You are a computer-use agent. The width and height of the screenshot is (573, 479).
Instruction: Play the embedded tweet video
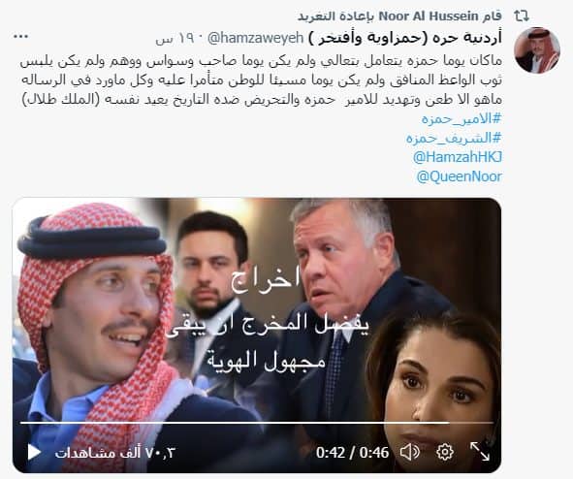34,452
